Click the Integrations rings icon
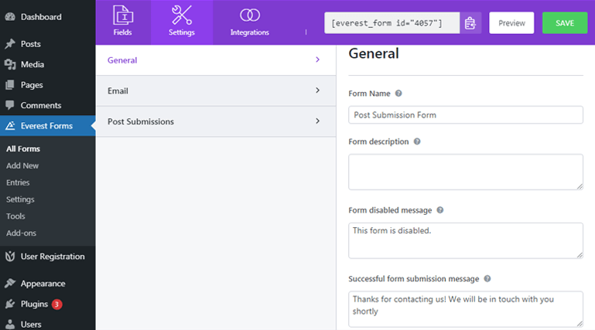 250,15
